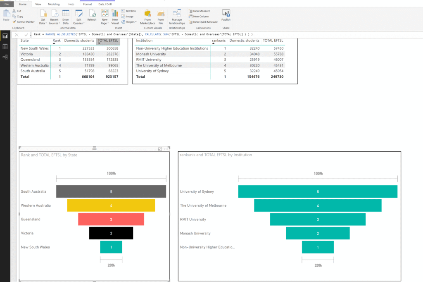Select the black Victoria funnel bar

coord(111,233)
